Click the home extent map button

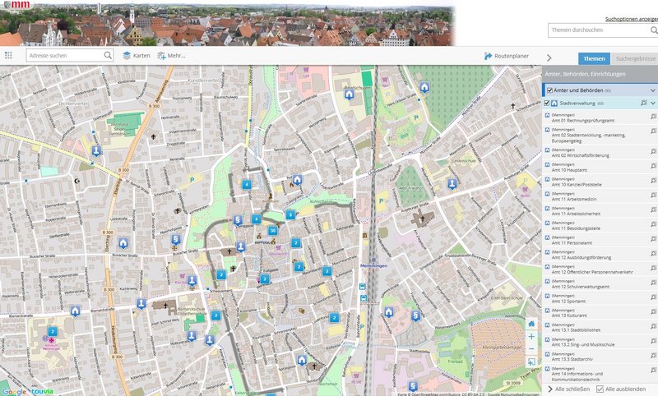pos(531,324)
